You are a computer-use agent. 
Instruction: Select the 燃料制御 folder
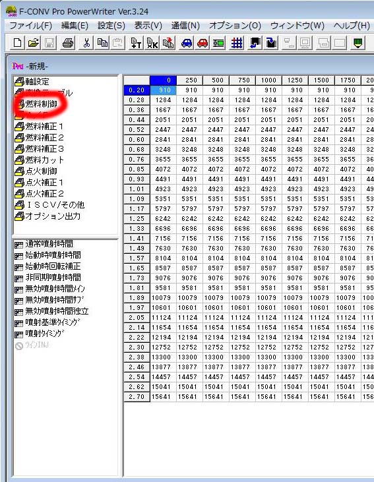click(36, 104)
